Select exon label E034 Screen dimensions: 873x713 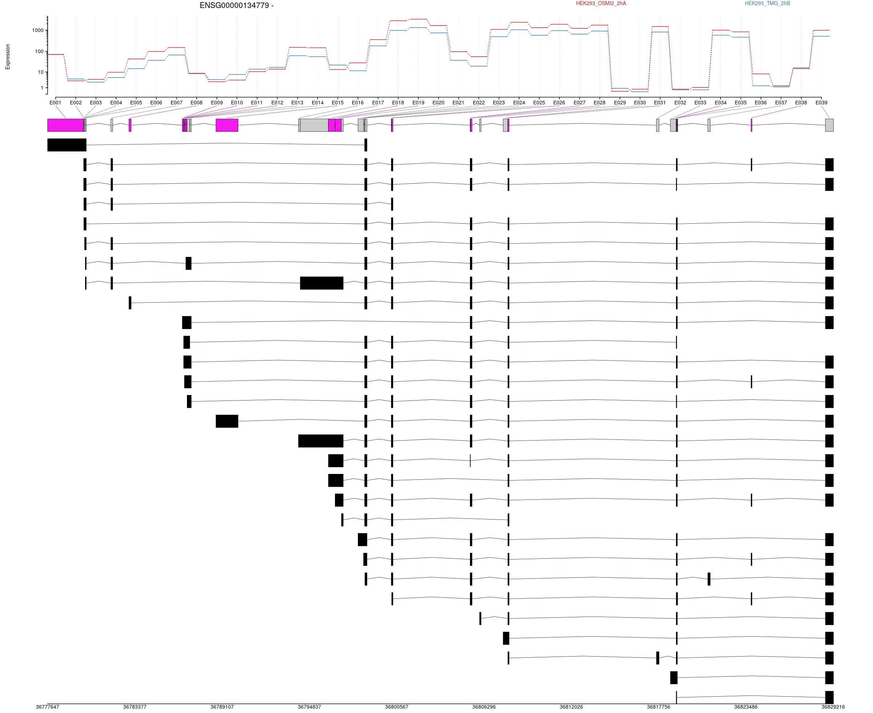pyautogui.click(x=720, y=103)
